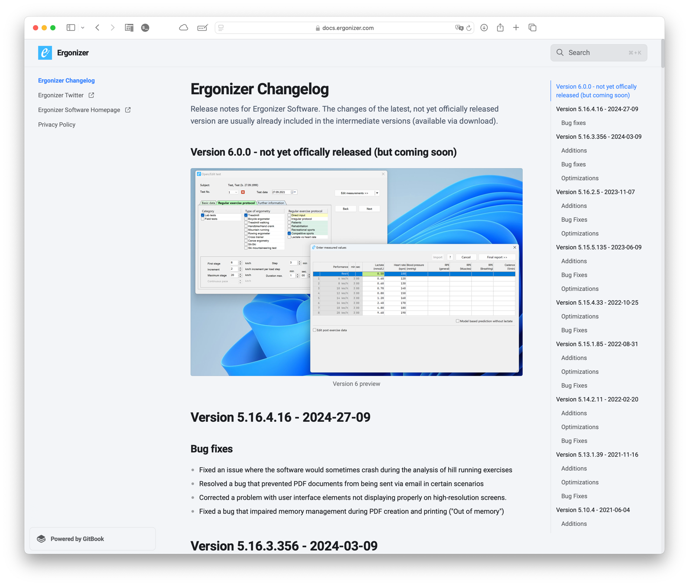689x586 pixels.
Task: Toggle the Safari sidebar button
Action: click(x=71, y=28)
